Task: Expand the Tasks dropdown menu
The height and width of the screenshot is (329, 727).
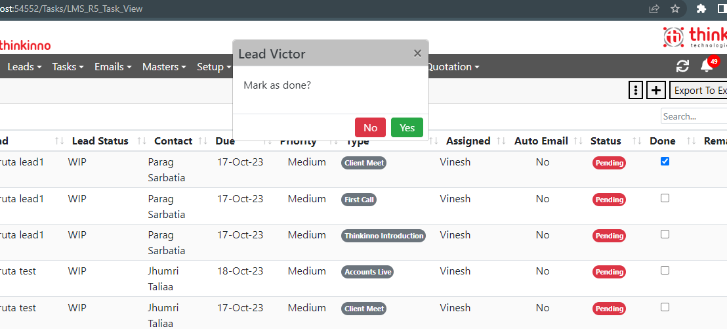Action: point(68,67)
